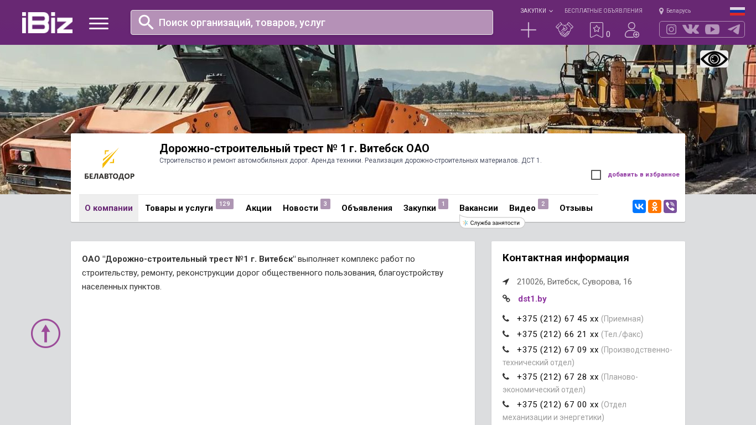Image resolution: width=756 pixels, height=425 pixels.
Task: Share company page on VK
Action: 639,206
